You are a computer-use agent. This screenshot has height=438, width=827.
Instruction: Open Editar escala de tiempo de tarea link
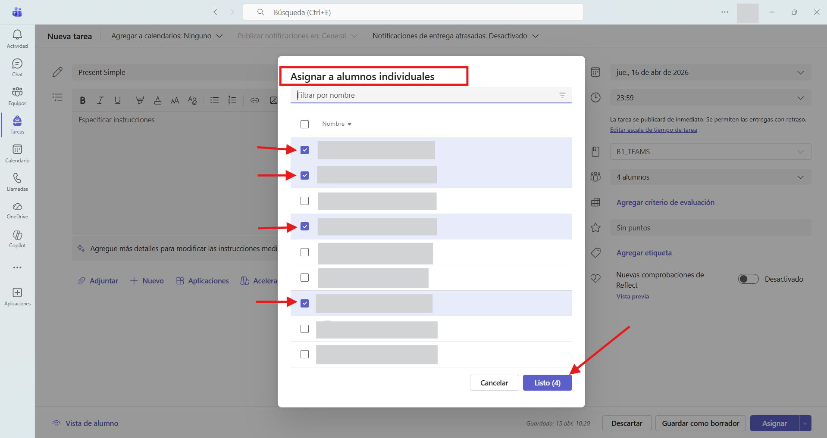(x=653, y=130)
